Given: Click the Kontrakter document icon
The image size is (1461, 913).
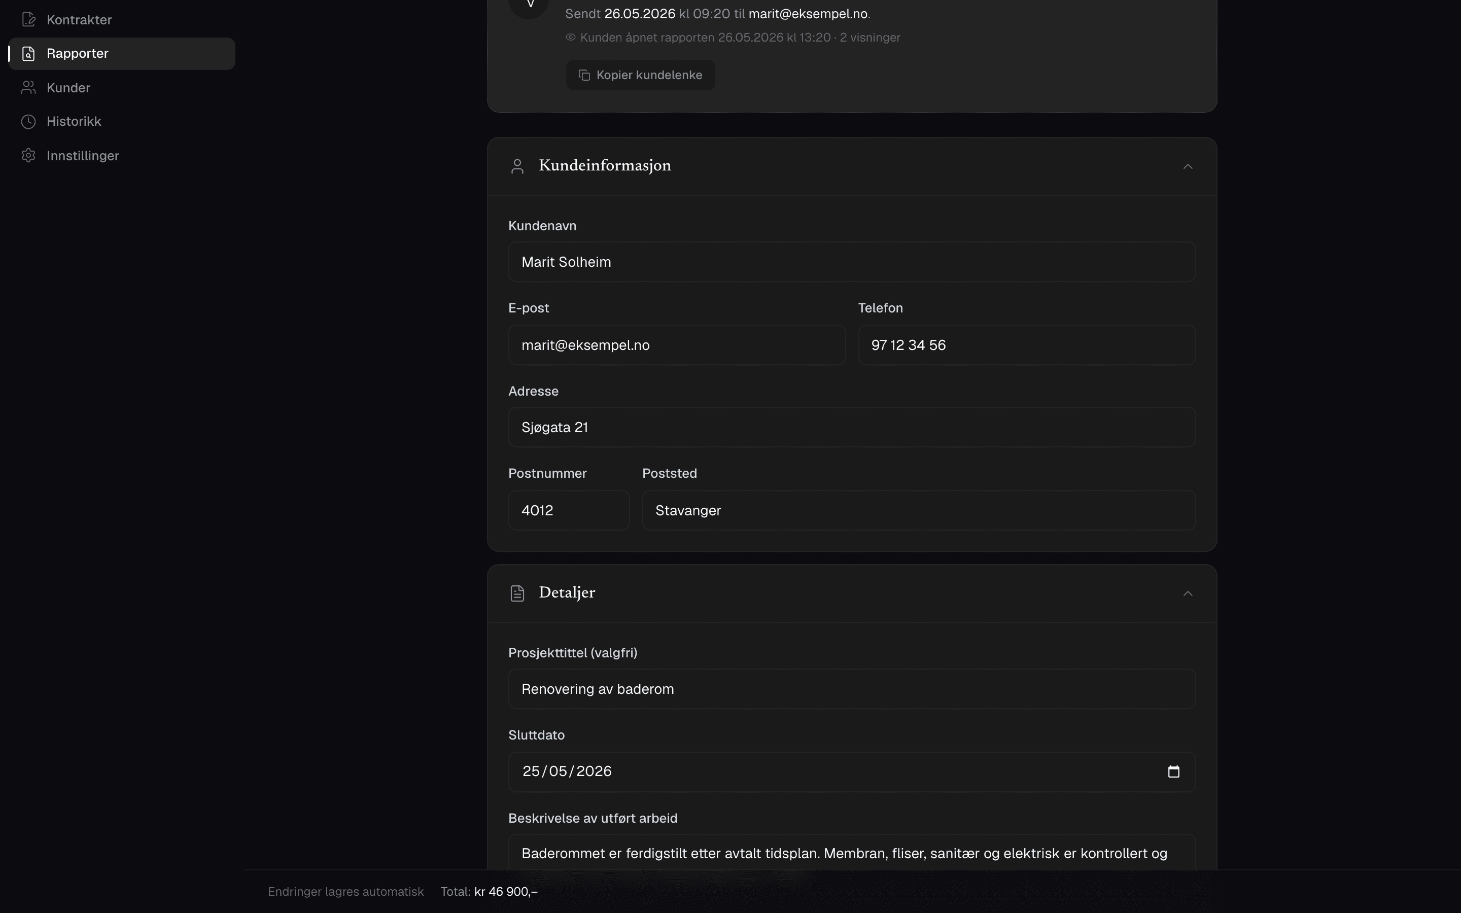Looking at the screenshot, I should [28, 20].
